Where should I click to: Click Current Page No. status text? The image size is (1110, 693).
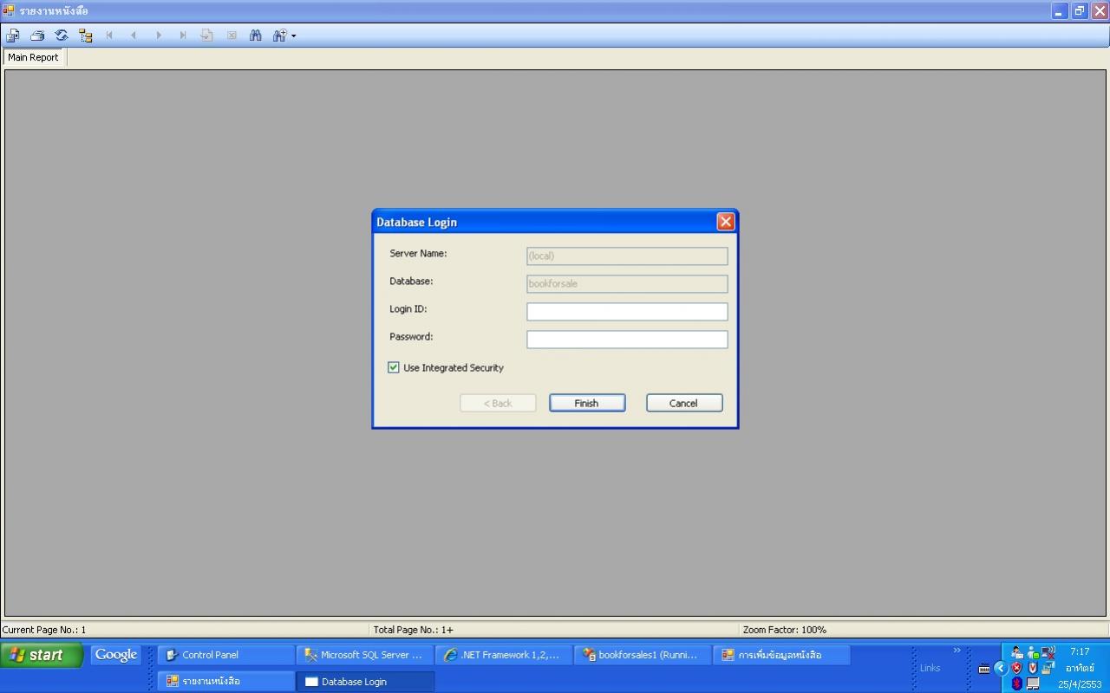coord(44,630)
